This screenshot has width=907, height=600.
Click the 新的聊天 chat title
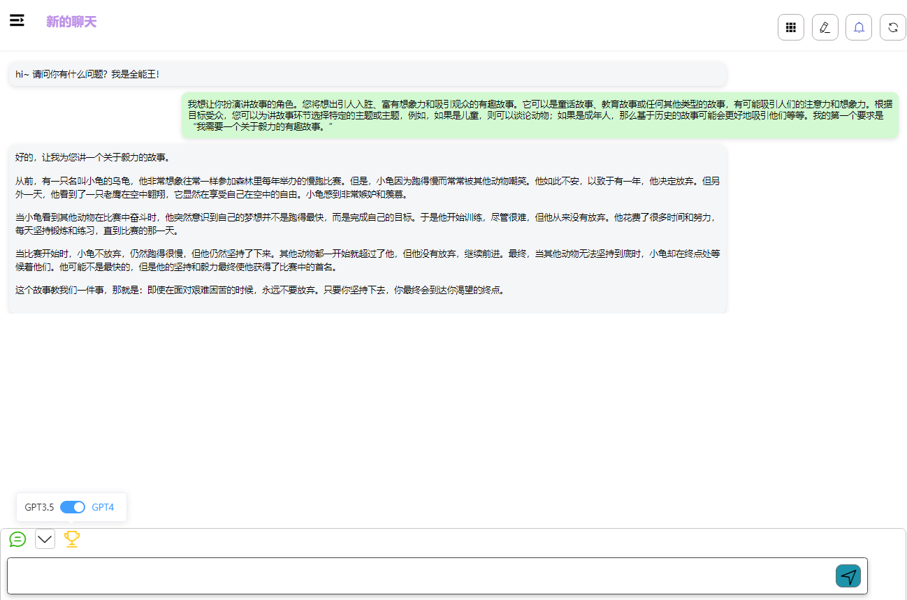point(71,22)
